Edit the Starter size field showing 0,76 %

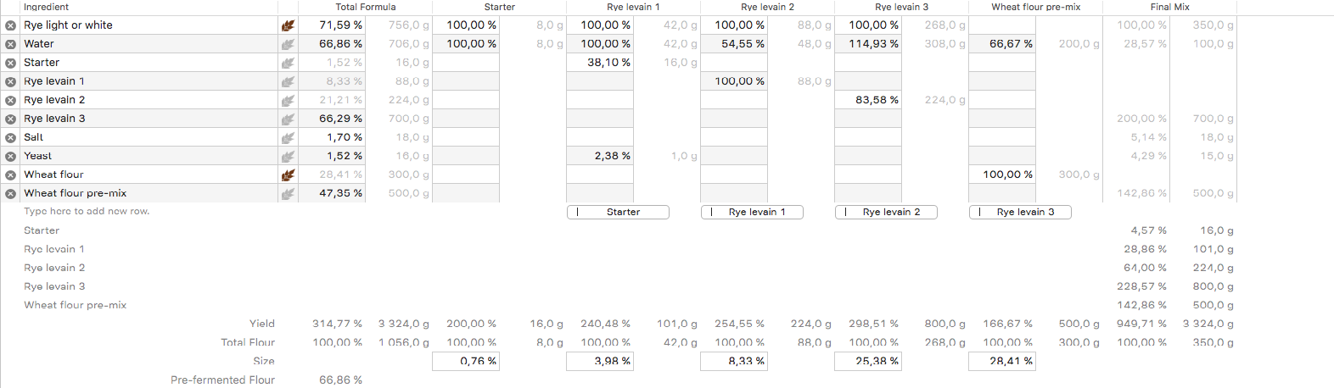466,362
